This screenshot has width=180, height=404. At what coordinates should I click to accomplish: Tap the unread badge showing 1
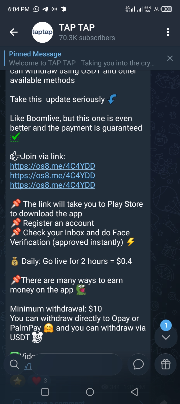166,325
